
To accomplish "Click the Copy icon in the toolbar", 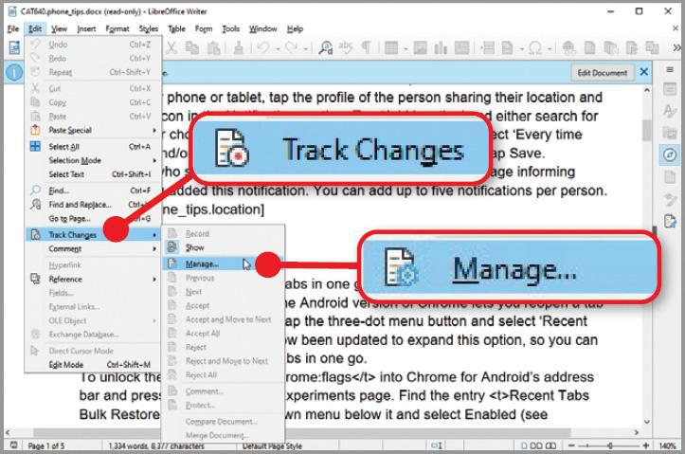I will tap(191, 47).
